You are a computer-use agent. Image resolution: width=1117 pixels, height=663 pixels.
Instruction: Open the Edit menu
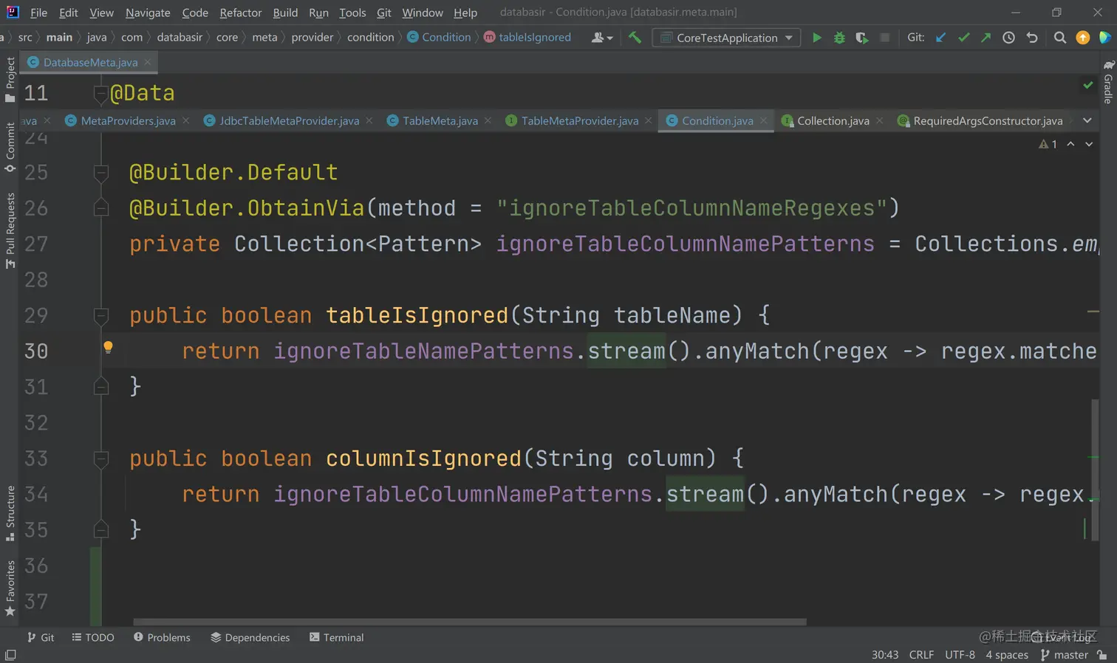click(x=69, y=13)
